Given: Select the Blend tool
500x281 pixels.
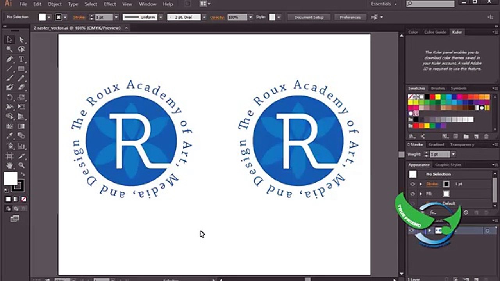Looking at the screenshot, I should coord(21,136).
